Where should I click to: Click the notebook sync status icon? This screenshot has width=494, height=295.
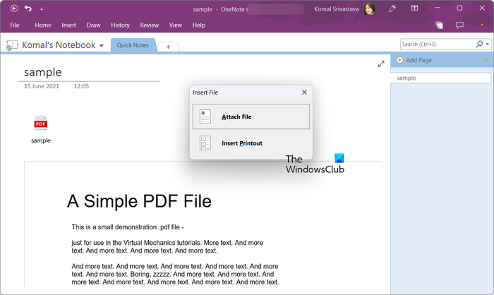(11, 45)
